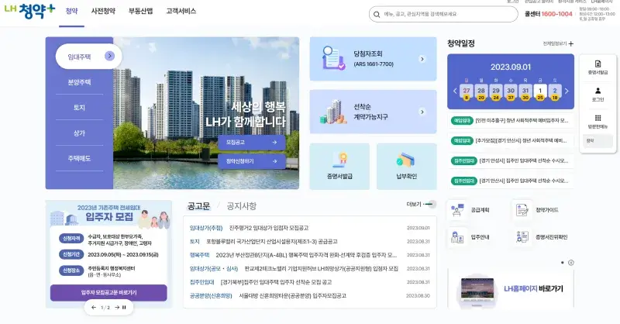Viewport: 620px width, 324px height.
Task: Open the [인천 미추홀구] 청년 사회적주택 schedule item
Action: tap(511, 121)
